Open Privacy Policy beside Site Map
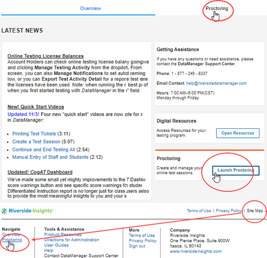The height and width of the screenshot is (258, 267). tap(229, 210)
